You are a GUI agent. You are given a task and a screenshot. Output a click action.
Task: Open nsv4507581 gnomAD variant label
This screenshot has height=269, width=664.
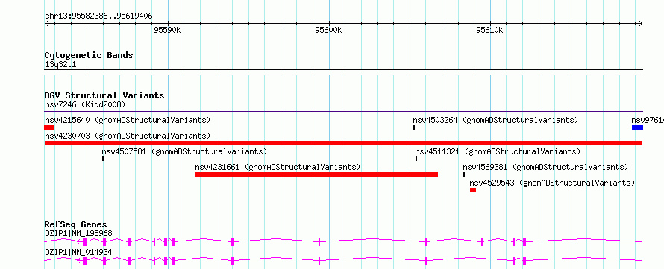184,151
